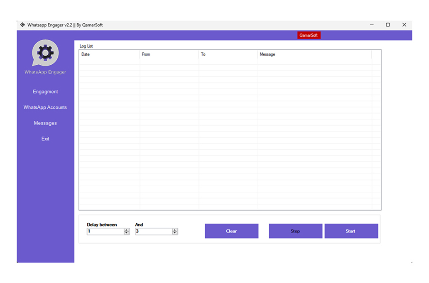
Task: Sort log by the To column header
Action: [228, 54]
